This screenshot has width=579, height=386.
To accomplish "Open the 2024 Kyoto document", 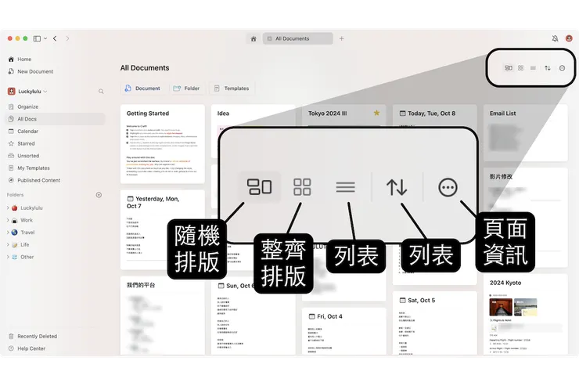I will pos(526,315).
